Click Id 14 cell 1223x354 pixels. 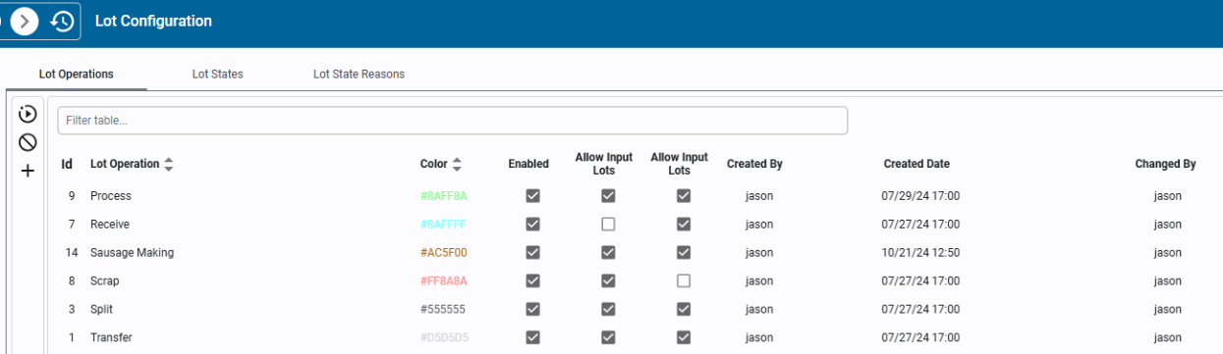pos(72,253)
